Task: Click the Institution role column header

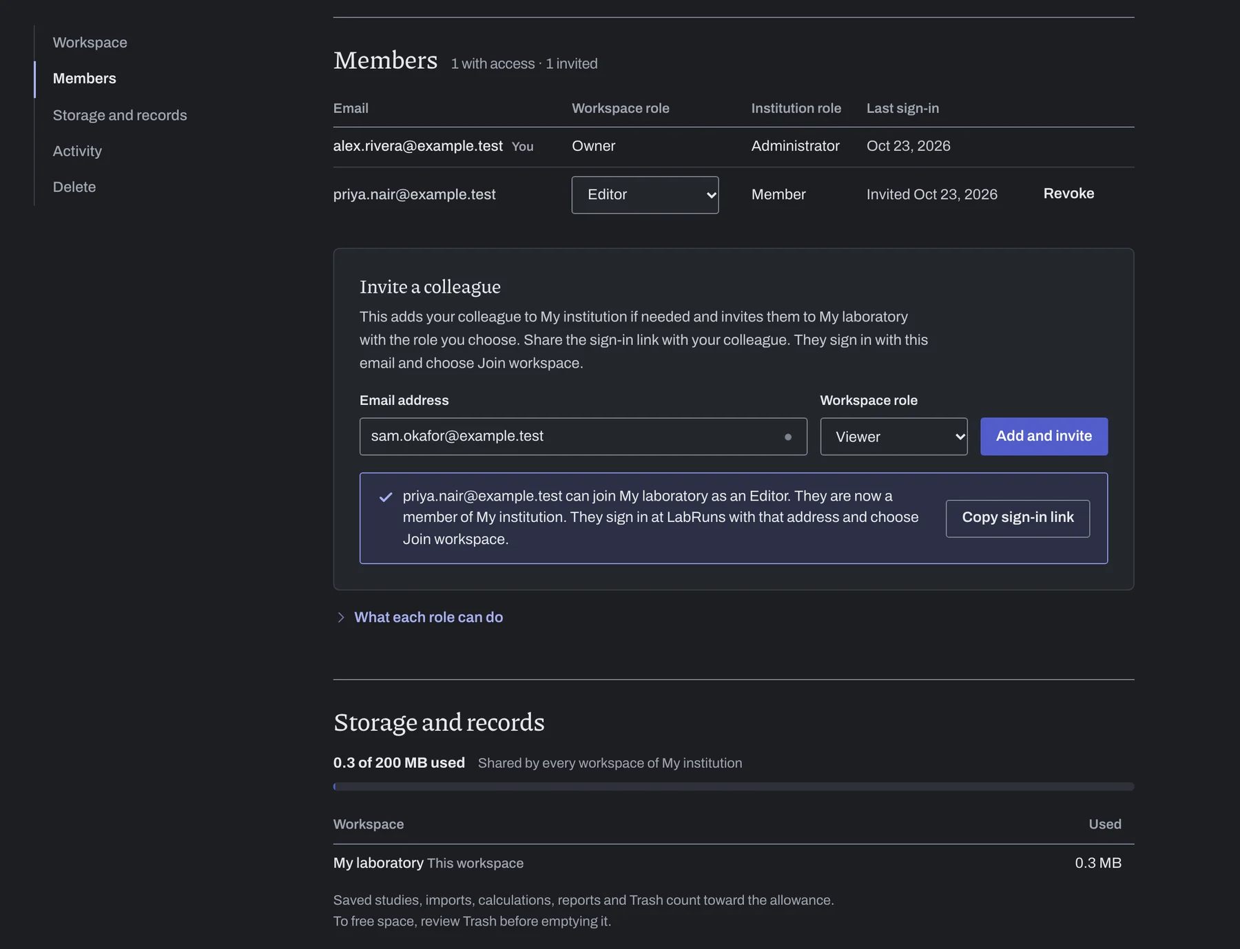Action: click(796, 108)
